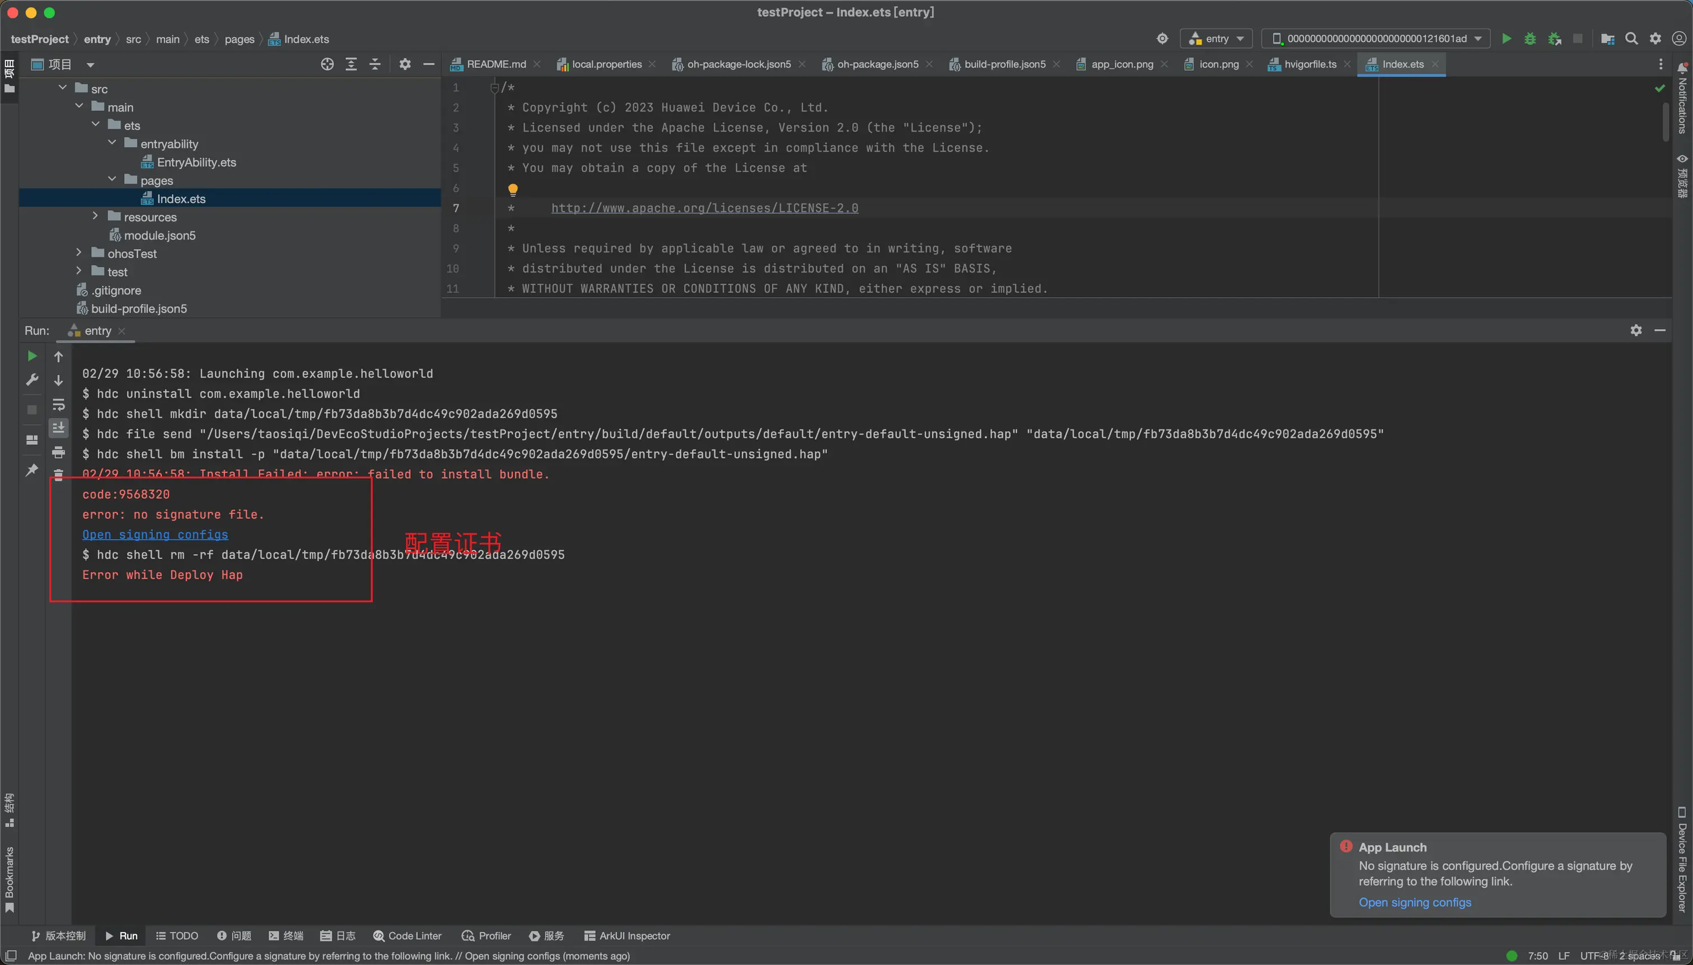Select opened file locate target icon
Viewport: 1693px width, 965px height.
(x=328, y=64)
